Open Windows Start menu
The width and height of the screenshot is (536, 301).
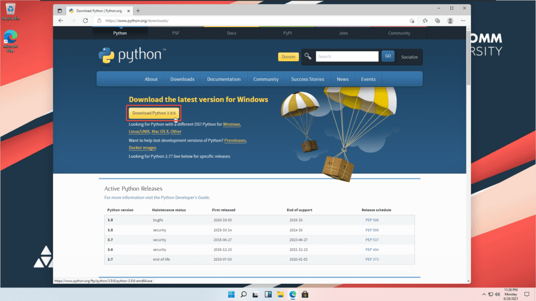click(x=231, y=295)
